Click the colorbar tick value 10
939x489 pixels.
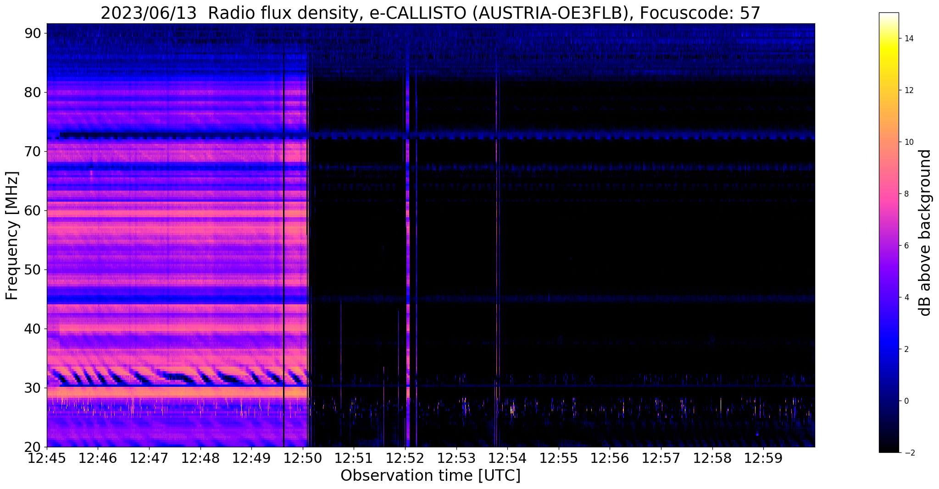tap(908, 142)
